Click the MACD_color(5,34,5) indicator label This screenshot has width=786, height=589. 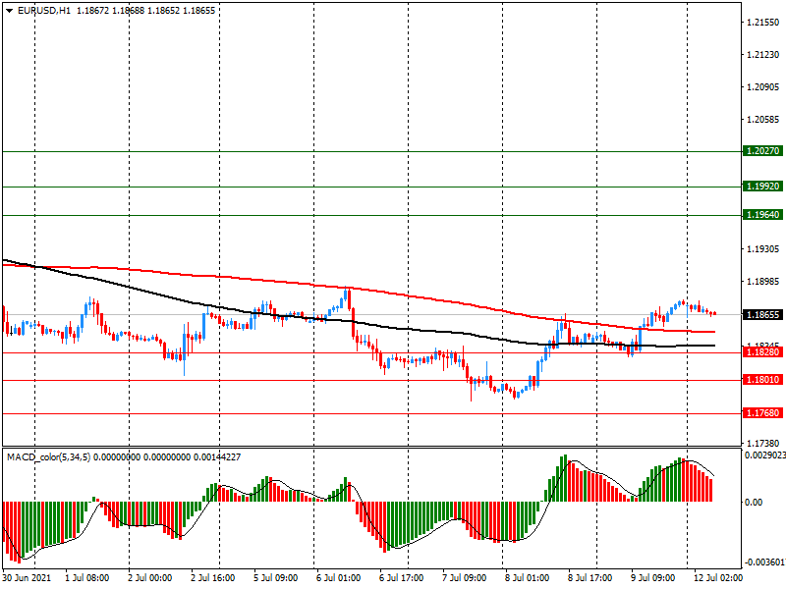(x=48, y=457)
